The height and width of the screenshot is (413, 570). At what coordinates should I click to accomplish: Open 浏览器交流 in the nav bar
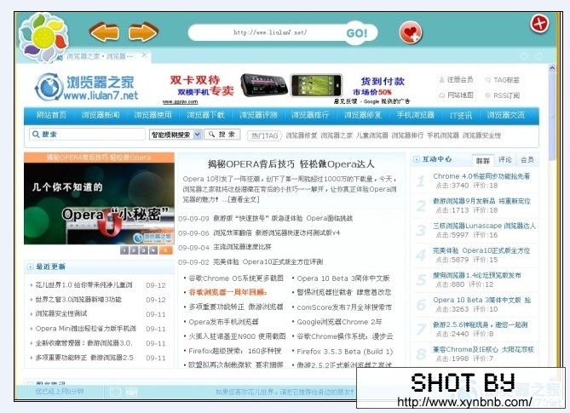[x=505, y=115]
